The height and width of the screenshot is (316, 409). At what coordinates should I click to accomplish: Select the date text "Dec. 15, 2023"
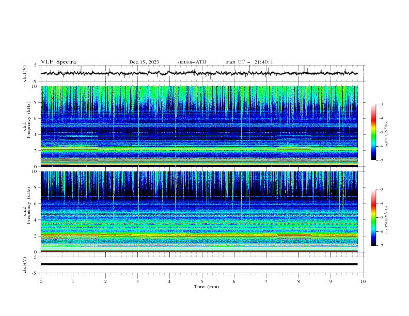click(x=144, y=62)
